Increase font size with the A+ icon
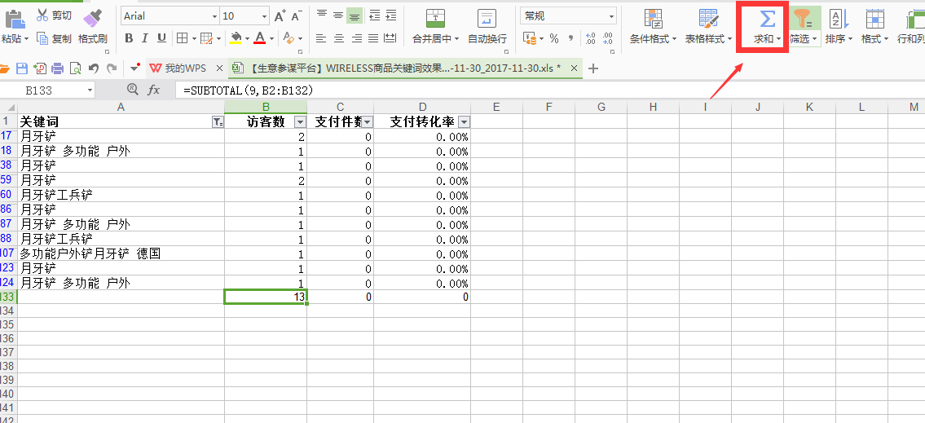This screenshot has width=925, height=423. click(280, 16)
